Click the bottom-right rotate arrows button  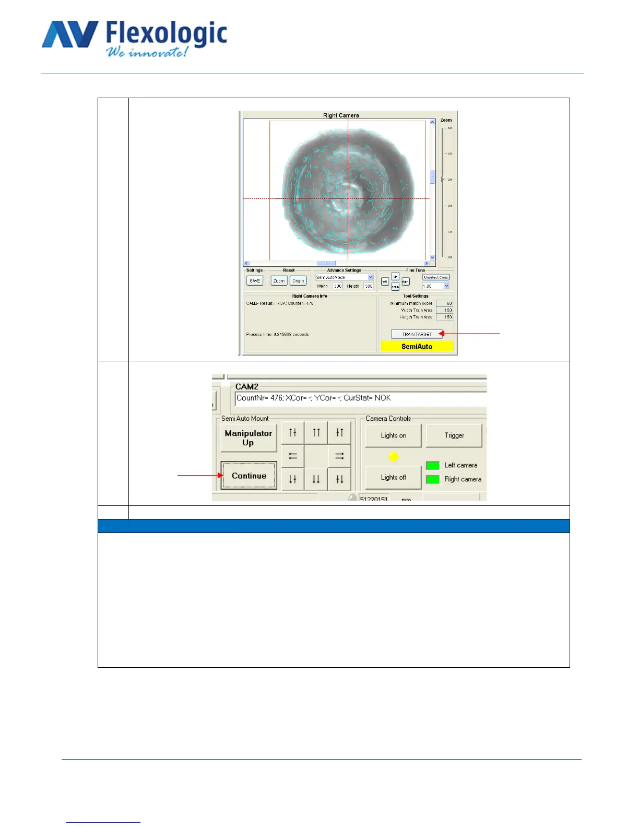[x=339, y=479]
